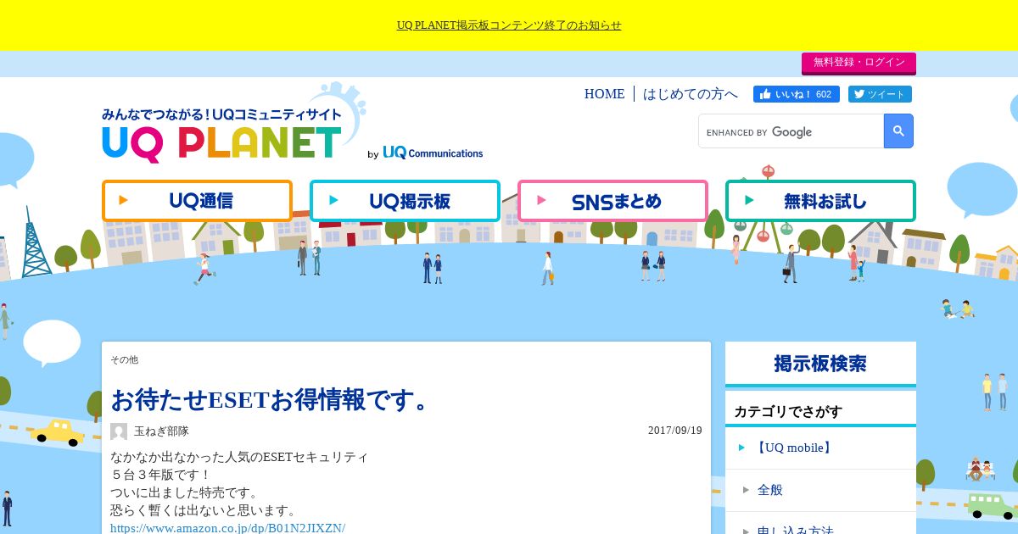This screenshot has width=1018, height=534.
Task: Click the カテゴリでさがす heading
Action: [x=788, y=412]
